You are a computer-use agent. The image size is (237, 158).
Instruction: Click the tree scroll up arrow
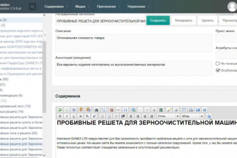pos(44,15)
